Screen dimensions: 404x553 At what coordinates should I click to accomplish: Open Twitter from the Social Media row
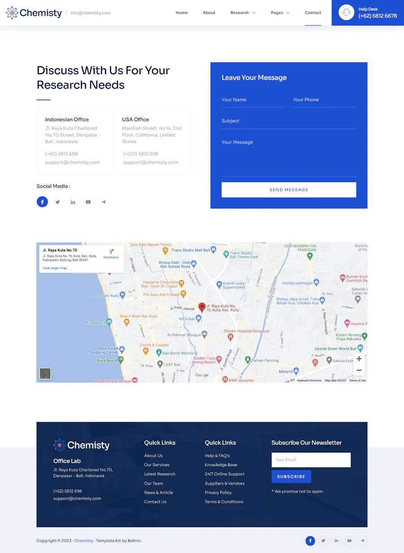tap(57, 202)
